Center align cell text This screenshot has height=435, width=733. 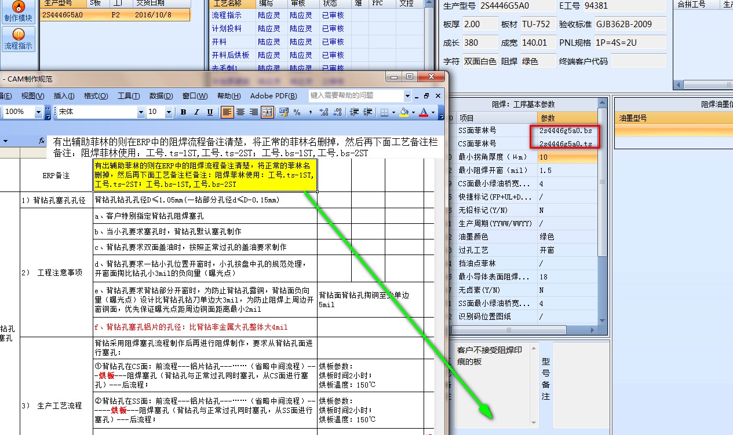click(x=240, y=112)
